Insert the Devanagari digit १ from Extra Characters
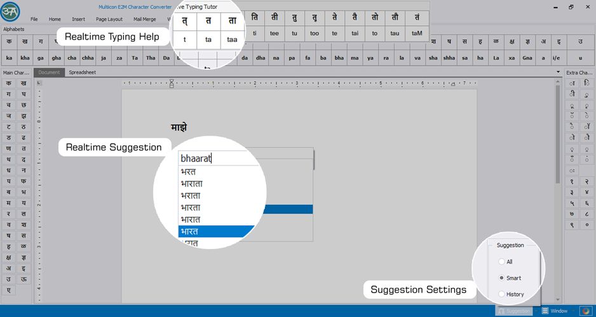The height and width of the screenshot is (317, 596). (572, 181)
